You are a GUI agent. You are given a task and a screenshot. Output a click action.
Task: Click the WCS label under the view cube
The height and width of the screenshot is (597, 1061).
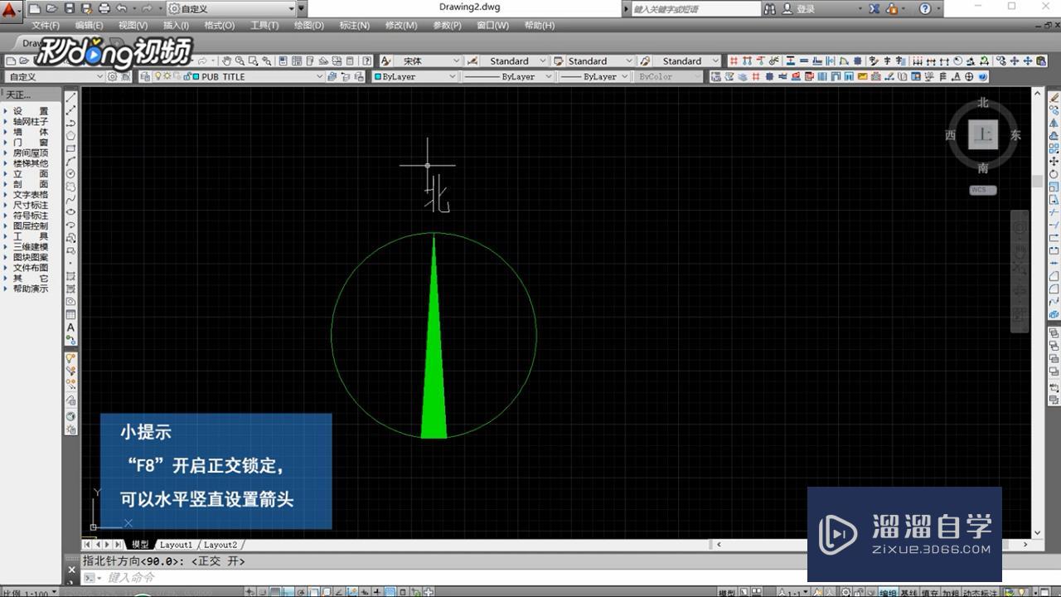(982, 190)
